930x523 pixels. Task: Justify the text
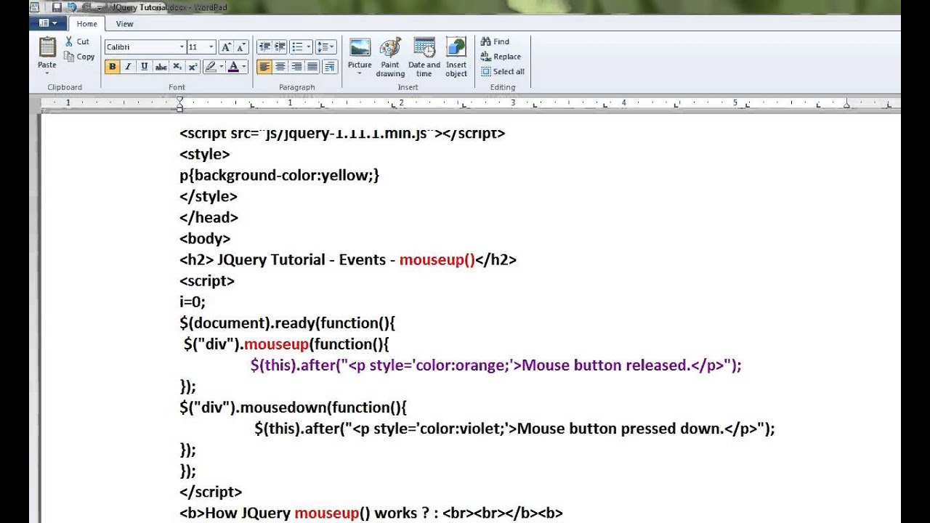click(312, 67)
